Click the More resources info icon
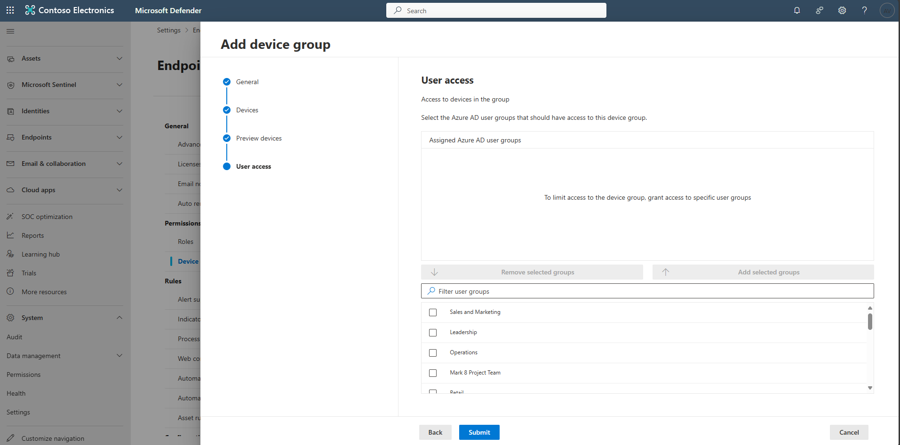 10,292
